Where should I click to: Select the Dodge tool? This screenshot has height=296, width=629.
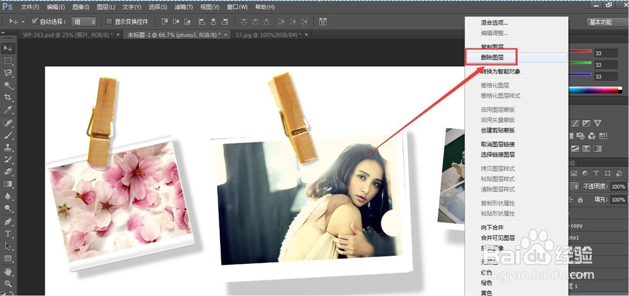8,208
